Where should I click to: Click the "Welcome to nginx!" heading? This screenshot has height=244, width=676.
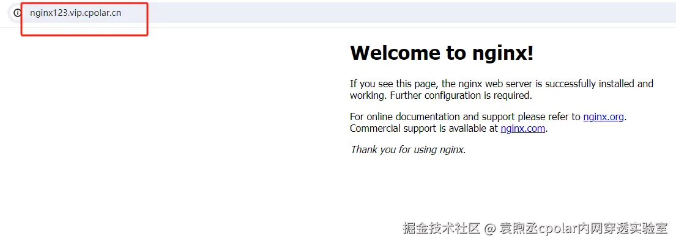coord(442,53)
